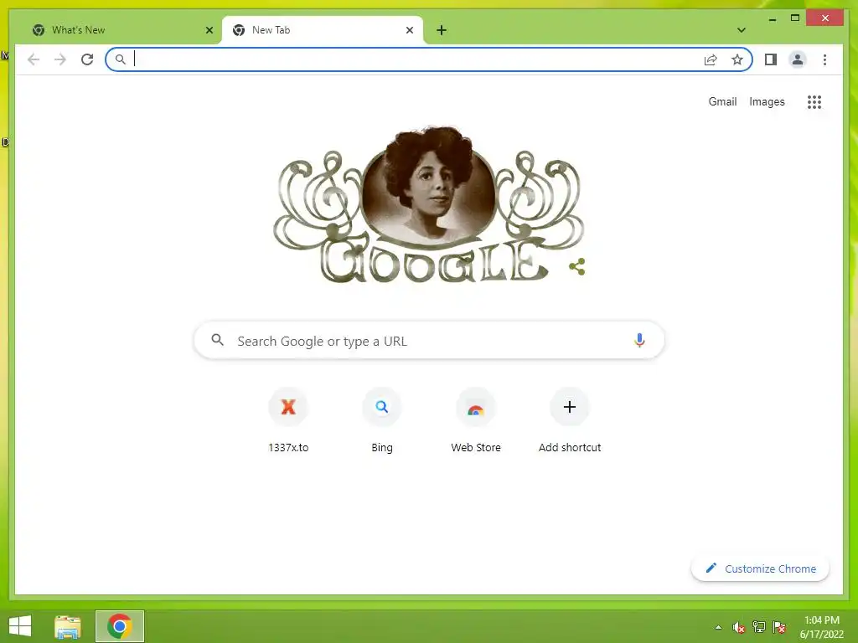Bookmark this tab with the star icon

pos(737,59)
